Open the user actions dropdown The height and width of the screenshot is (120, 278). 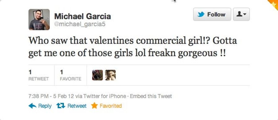[241, 14]
